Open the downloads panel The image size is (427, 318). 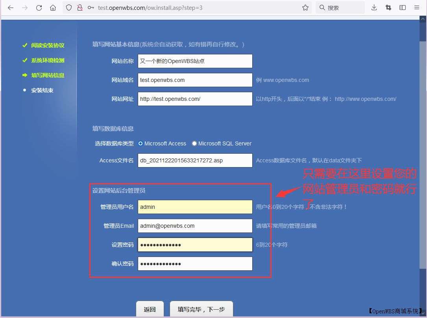pos(374,7)
